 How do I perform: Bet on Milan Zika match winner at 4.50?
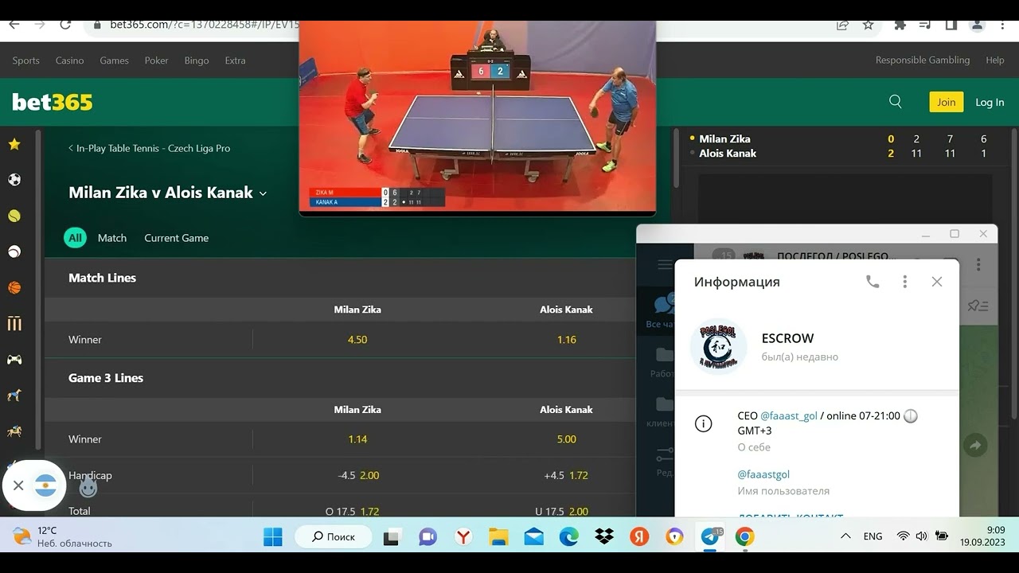click(357, 340)
